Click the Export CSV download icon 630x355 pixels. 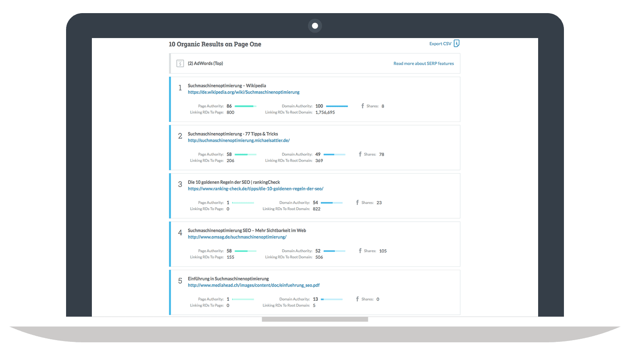click(x=457, y=43)
